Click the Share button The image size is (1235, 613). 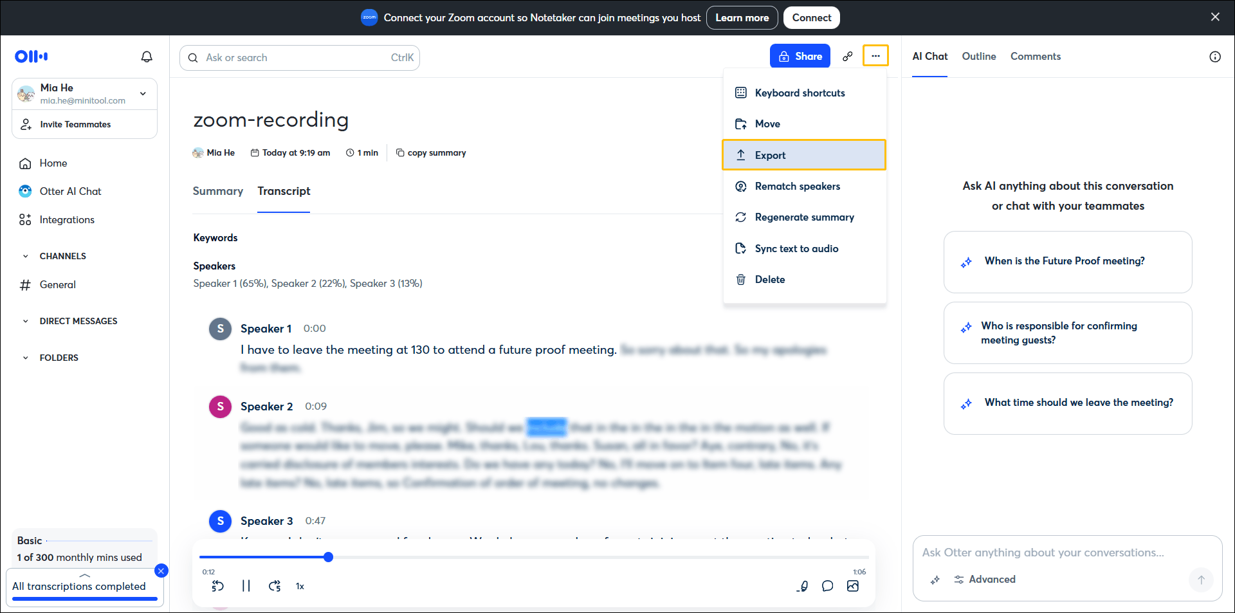800,56
